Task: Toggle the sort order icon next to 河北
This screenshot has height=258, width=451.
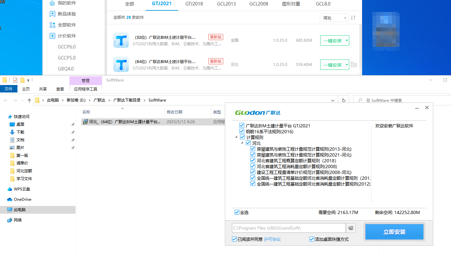Action: coord(353,18)
